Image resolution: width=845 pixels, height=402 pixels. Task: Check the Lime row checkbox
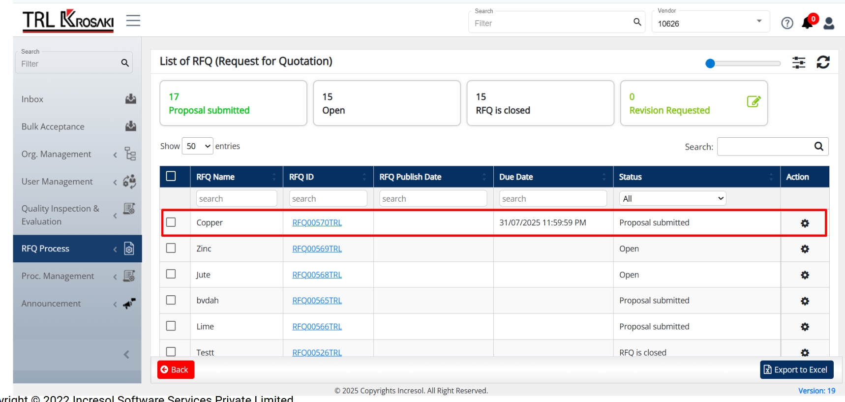[x=171, y=326]
